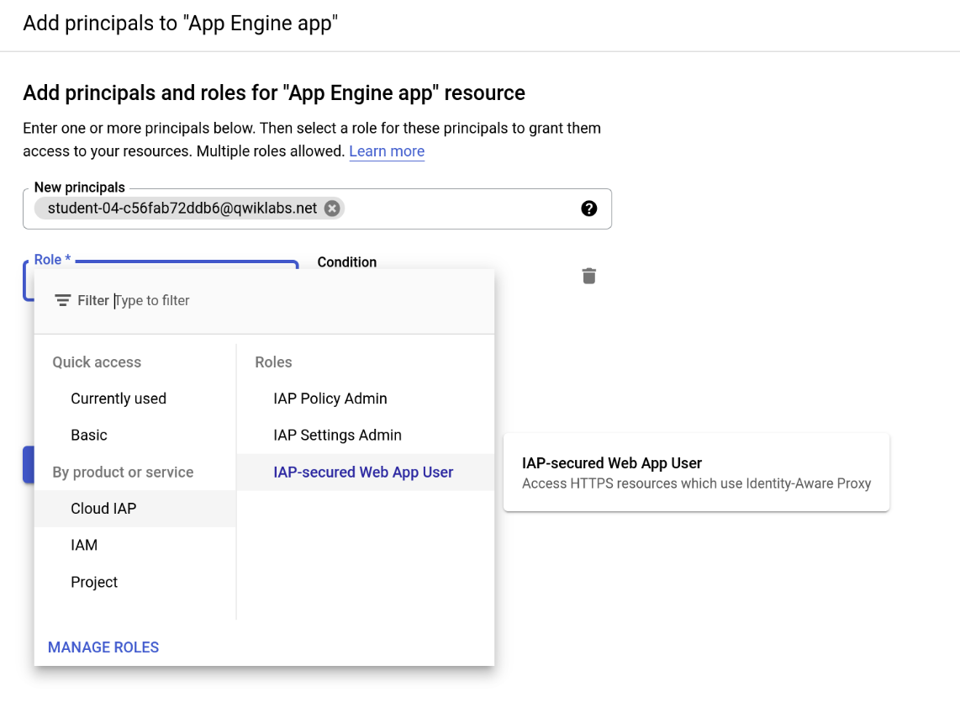960x713 pixels.
Task: Remove the student-04 principal chip
Action: point(332,209)
